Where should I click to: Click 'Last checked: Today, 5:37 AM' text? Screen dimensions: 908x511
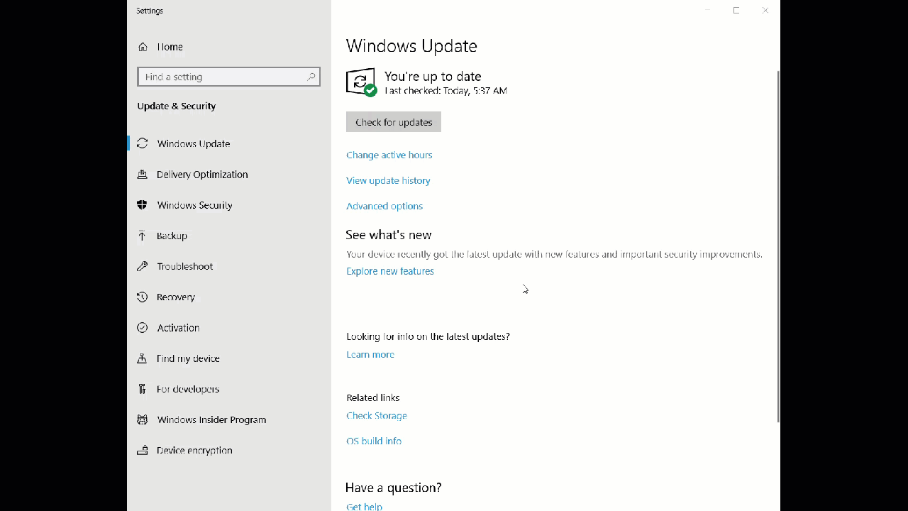coord(445,91)
